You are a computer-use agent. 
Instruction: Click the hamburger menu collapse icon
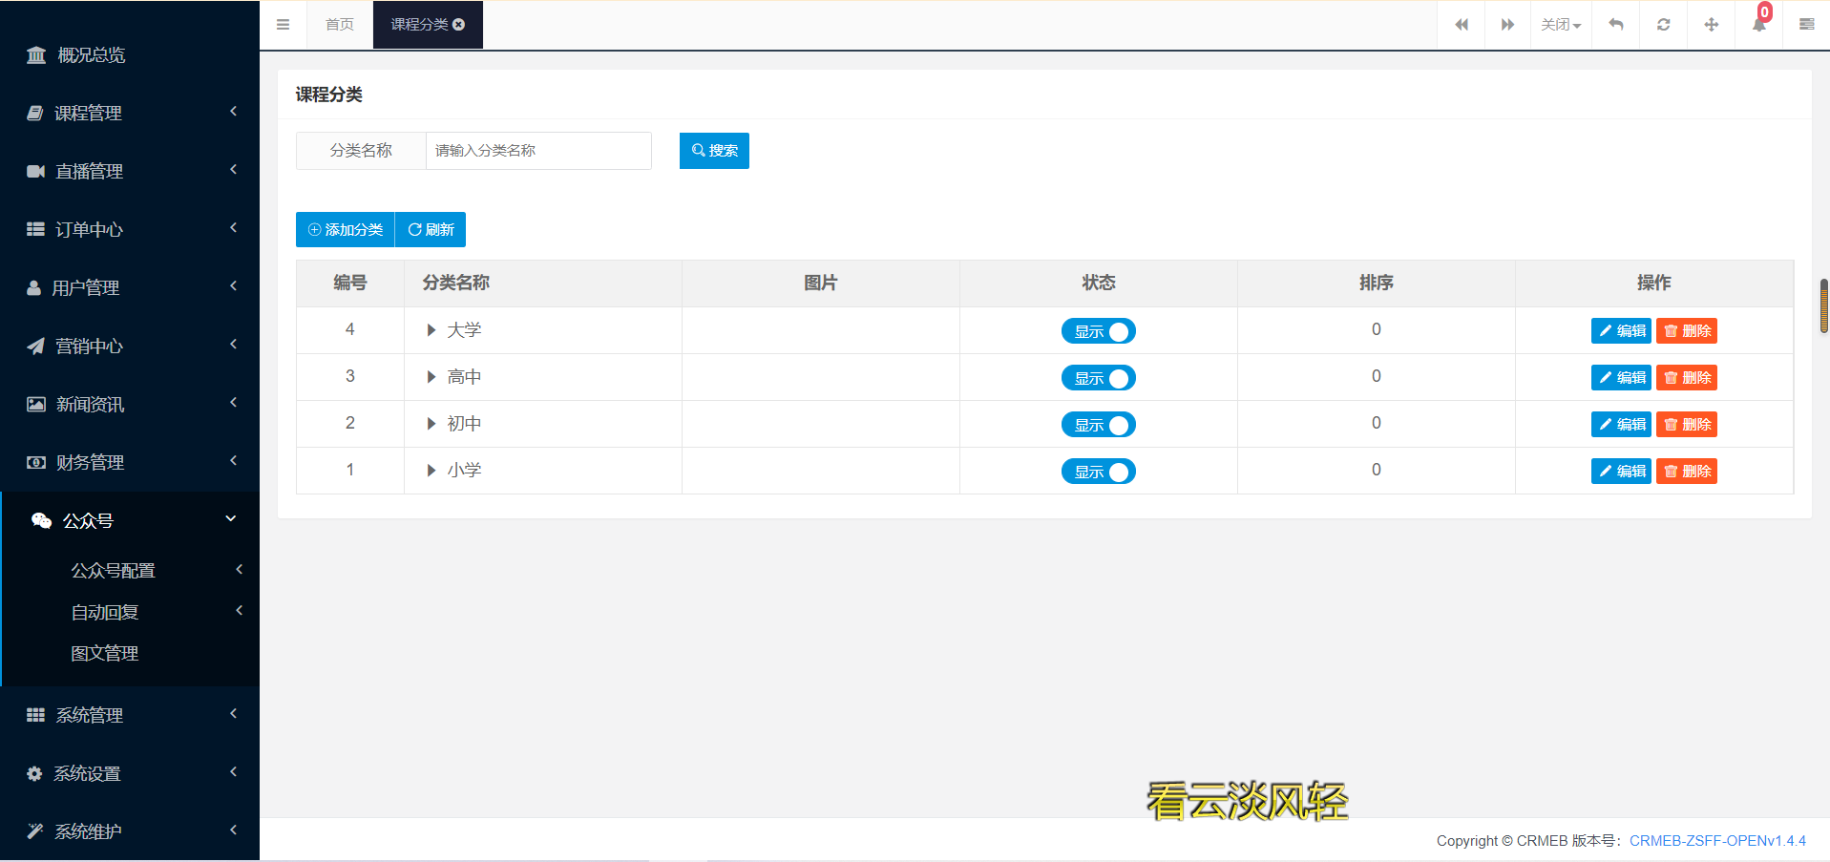pos(283,25)
